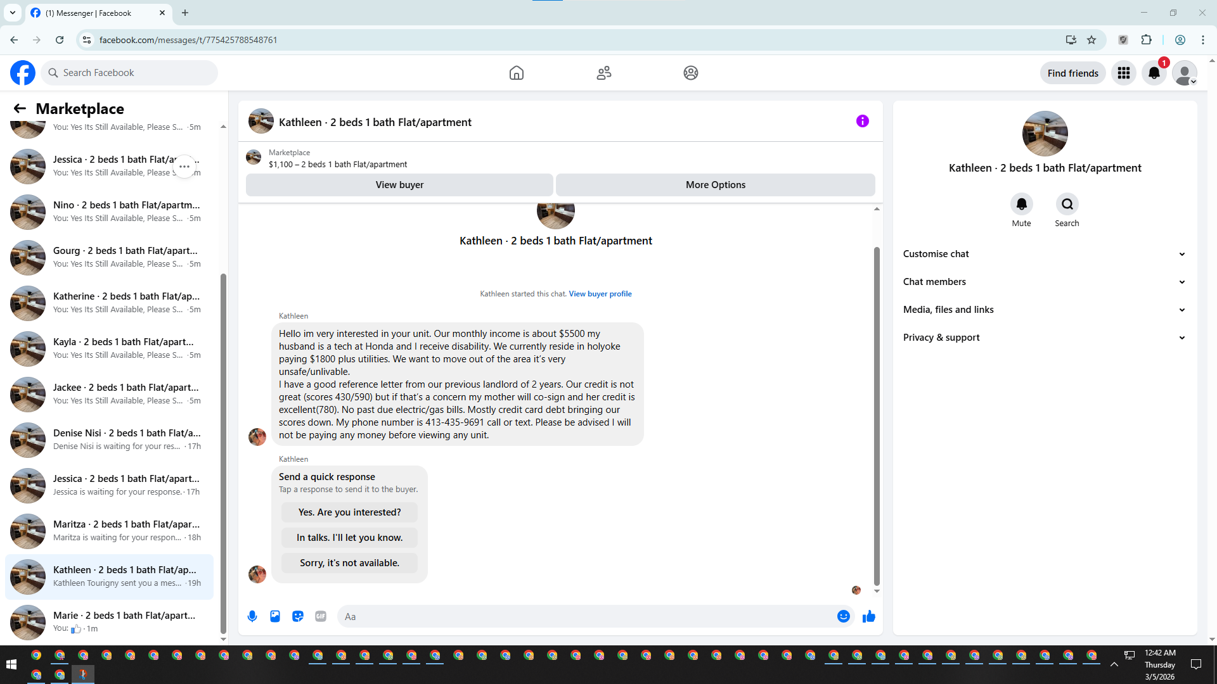Record a voice clip with the microphone icon
This screenshot has height=684, width=1217.
click(x=252, y=616)
